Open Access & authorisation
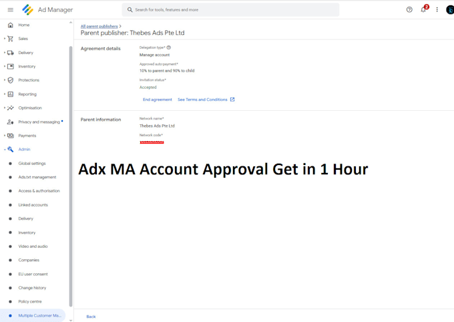 click(x=39, y=190)
